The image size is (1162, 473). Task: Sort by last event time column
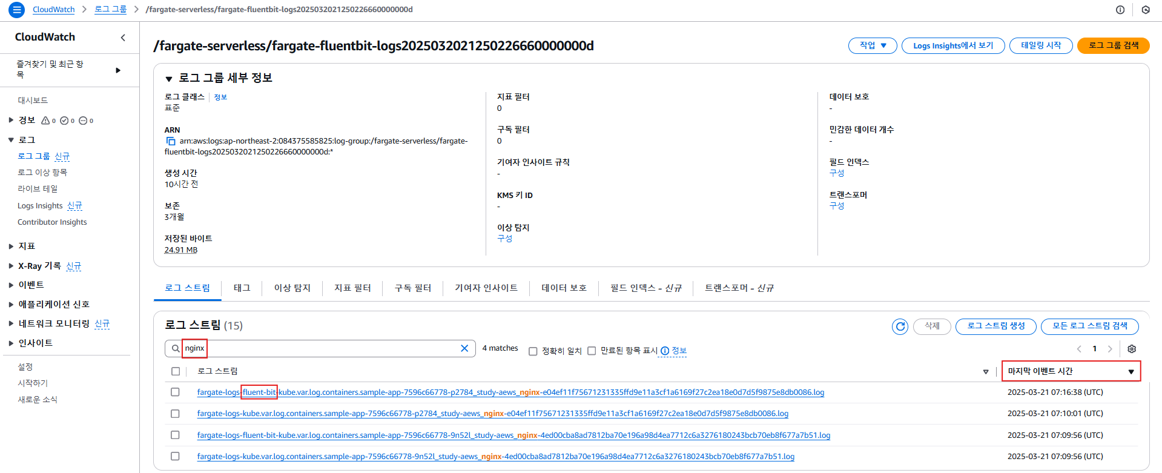(x=1071, y=371)
